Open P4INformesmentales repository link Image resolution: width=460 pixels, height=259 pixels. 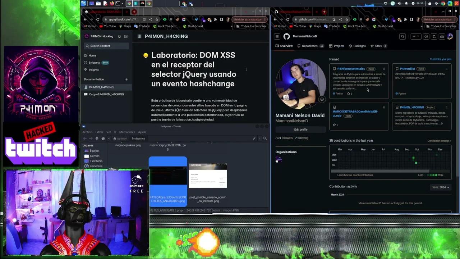tap(351, 69)
